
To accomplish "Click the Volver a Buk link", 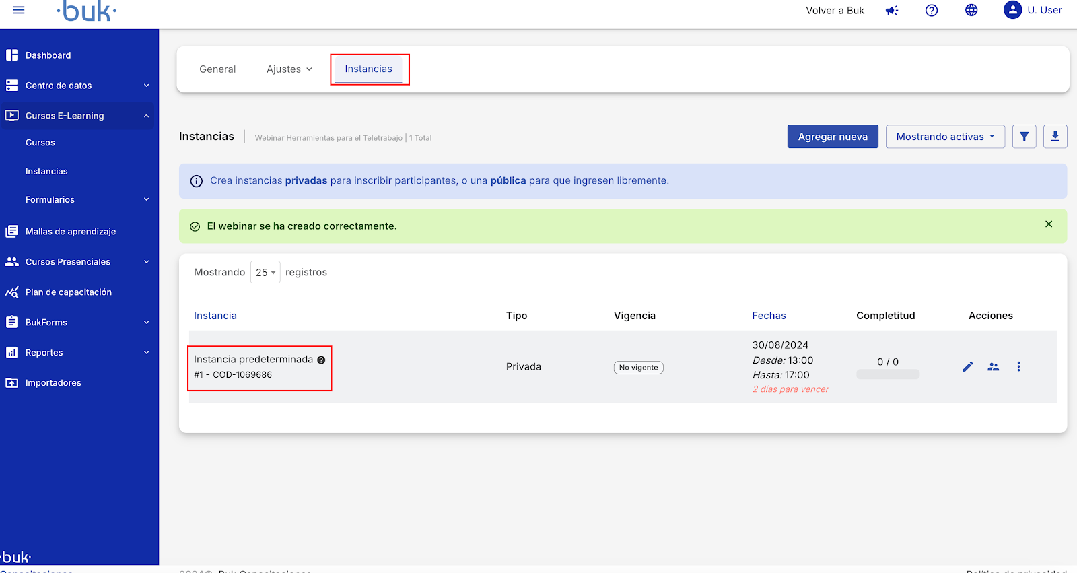I will coord(835,10).
